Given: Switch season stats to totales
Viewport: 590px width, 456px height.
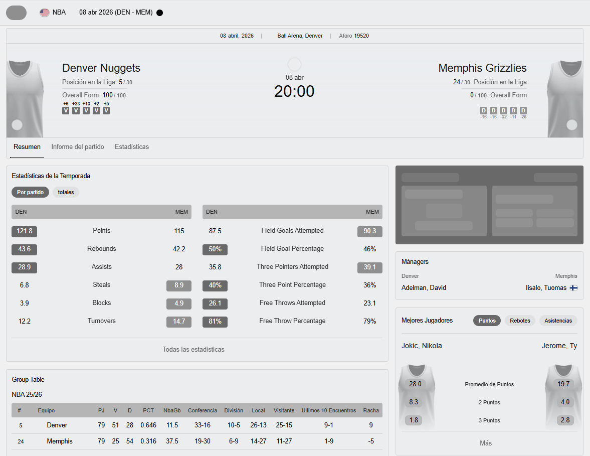Looking at the screenshot, I should point(66,192).
